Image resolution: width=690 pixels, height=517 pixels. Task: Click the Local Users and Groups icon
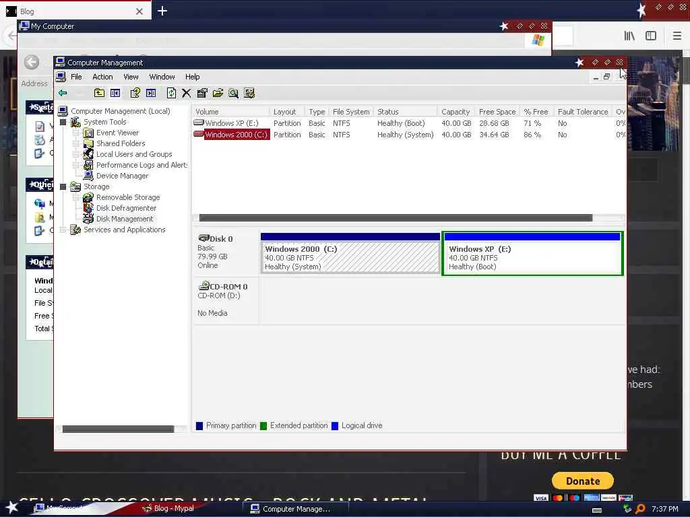point(88,154)
